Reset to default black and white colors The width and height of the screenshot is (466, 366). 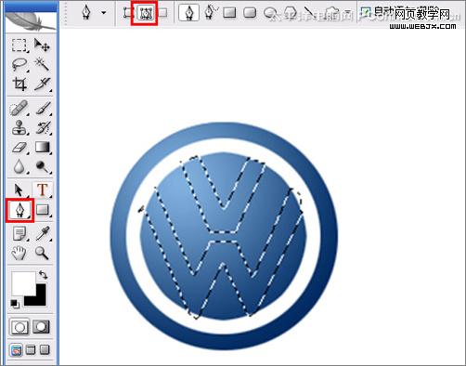tap(15, 304)
